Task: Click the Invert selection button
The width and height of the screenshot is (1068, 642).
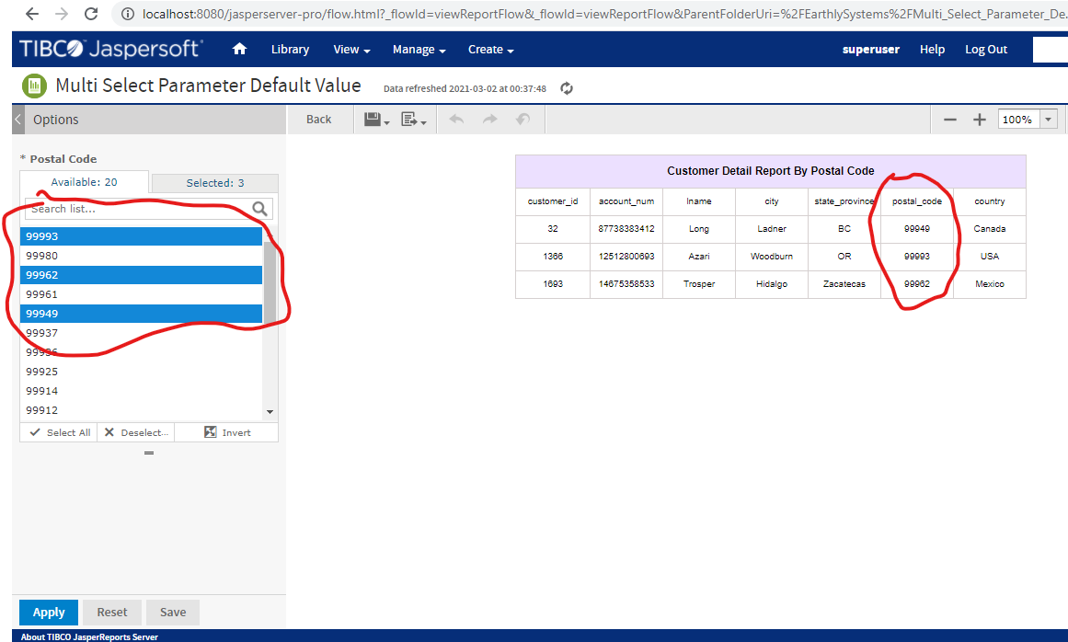Action: coord(226,431)
